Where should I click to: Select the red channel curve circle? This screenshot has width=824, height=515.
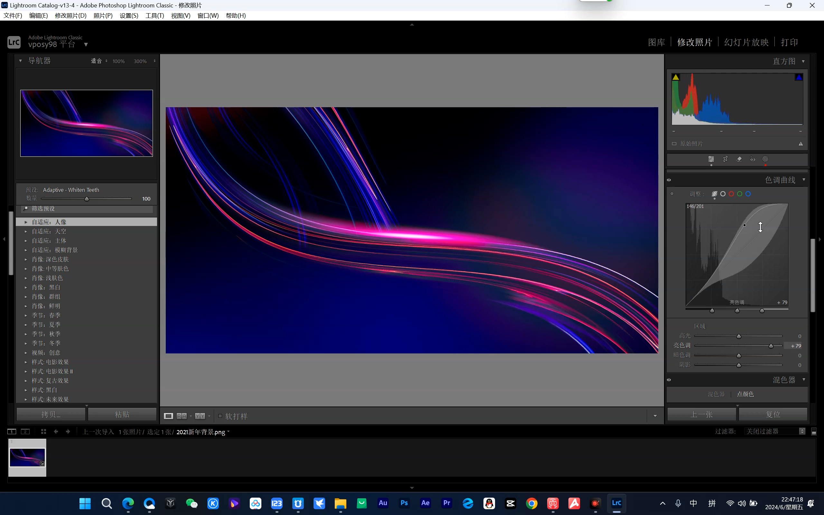pos(731,194)
